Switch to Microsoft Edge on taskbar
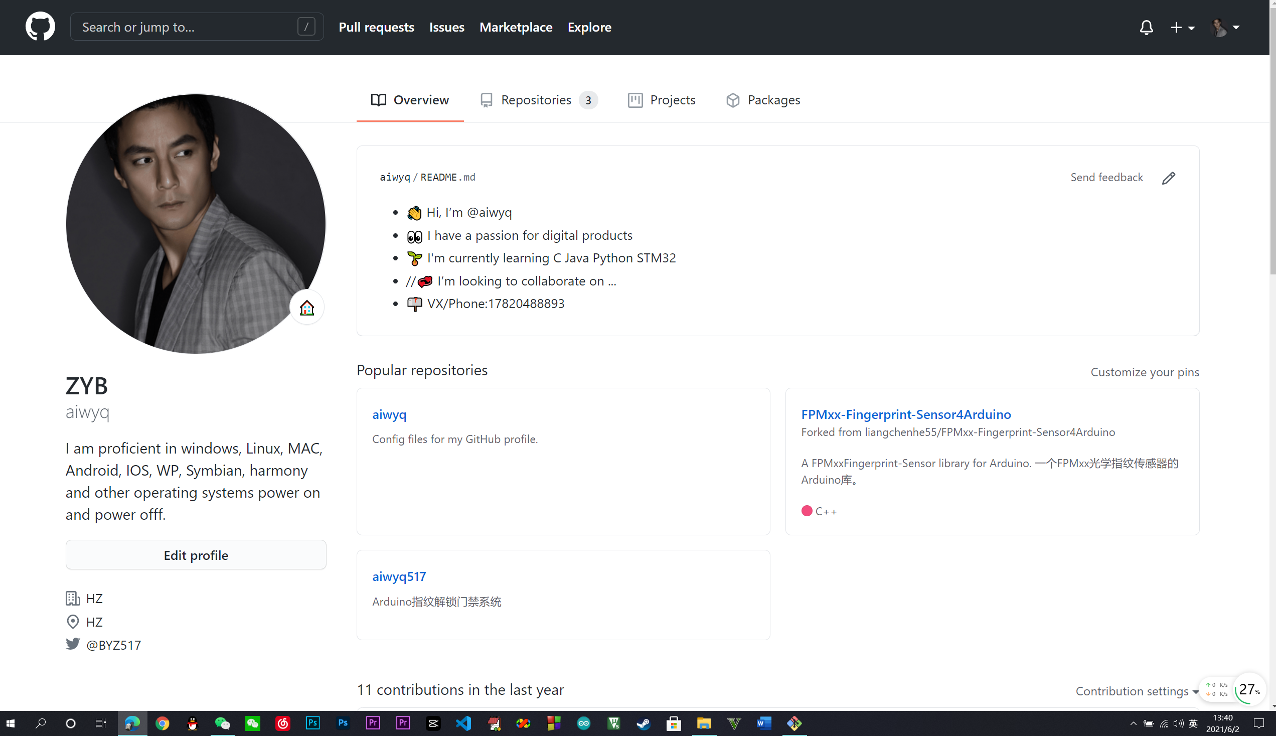The width and height of the screenshot is (1276, 736). point(132,723)
